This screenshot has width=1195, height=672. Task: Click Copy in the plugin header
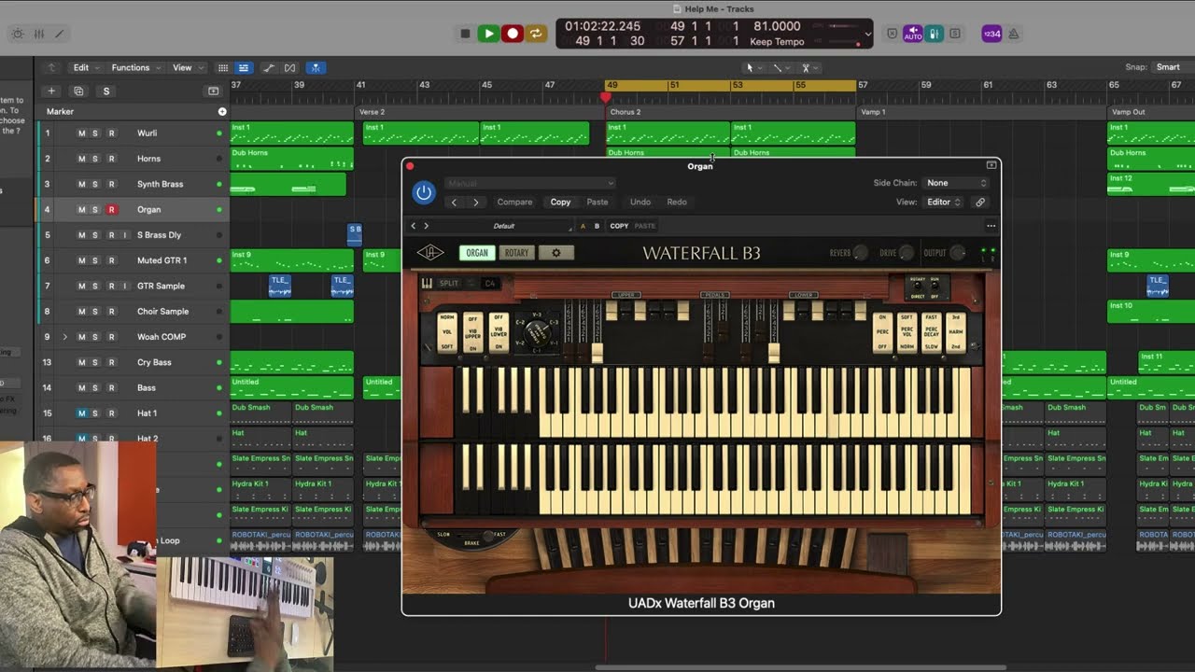click(x=560, y=202)
